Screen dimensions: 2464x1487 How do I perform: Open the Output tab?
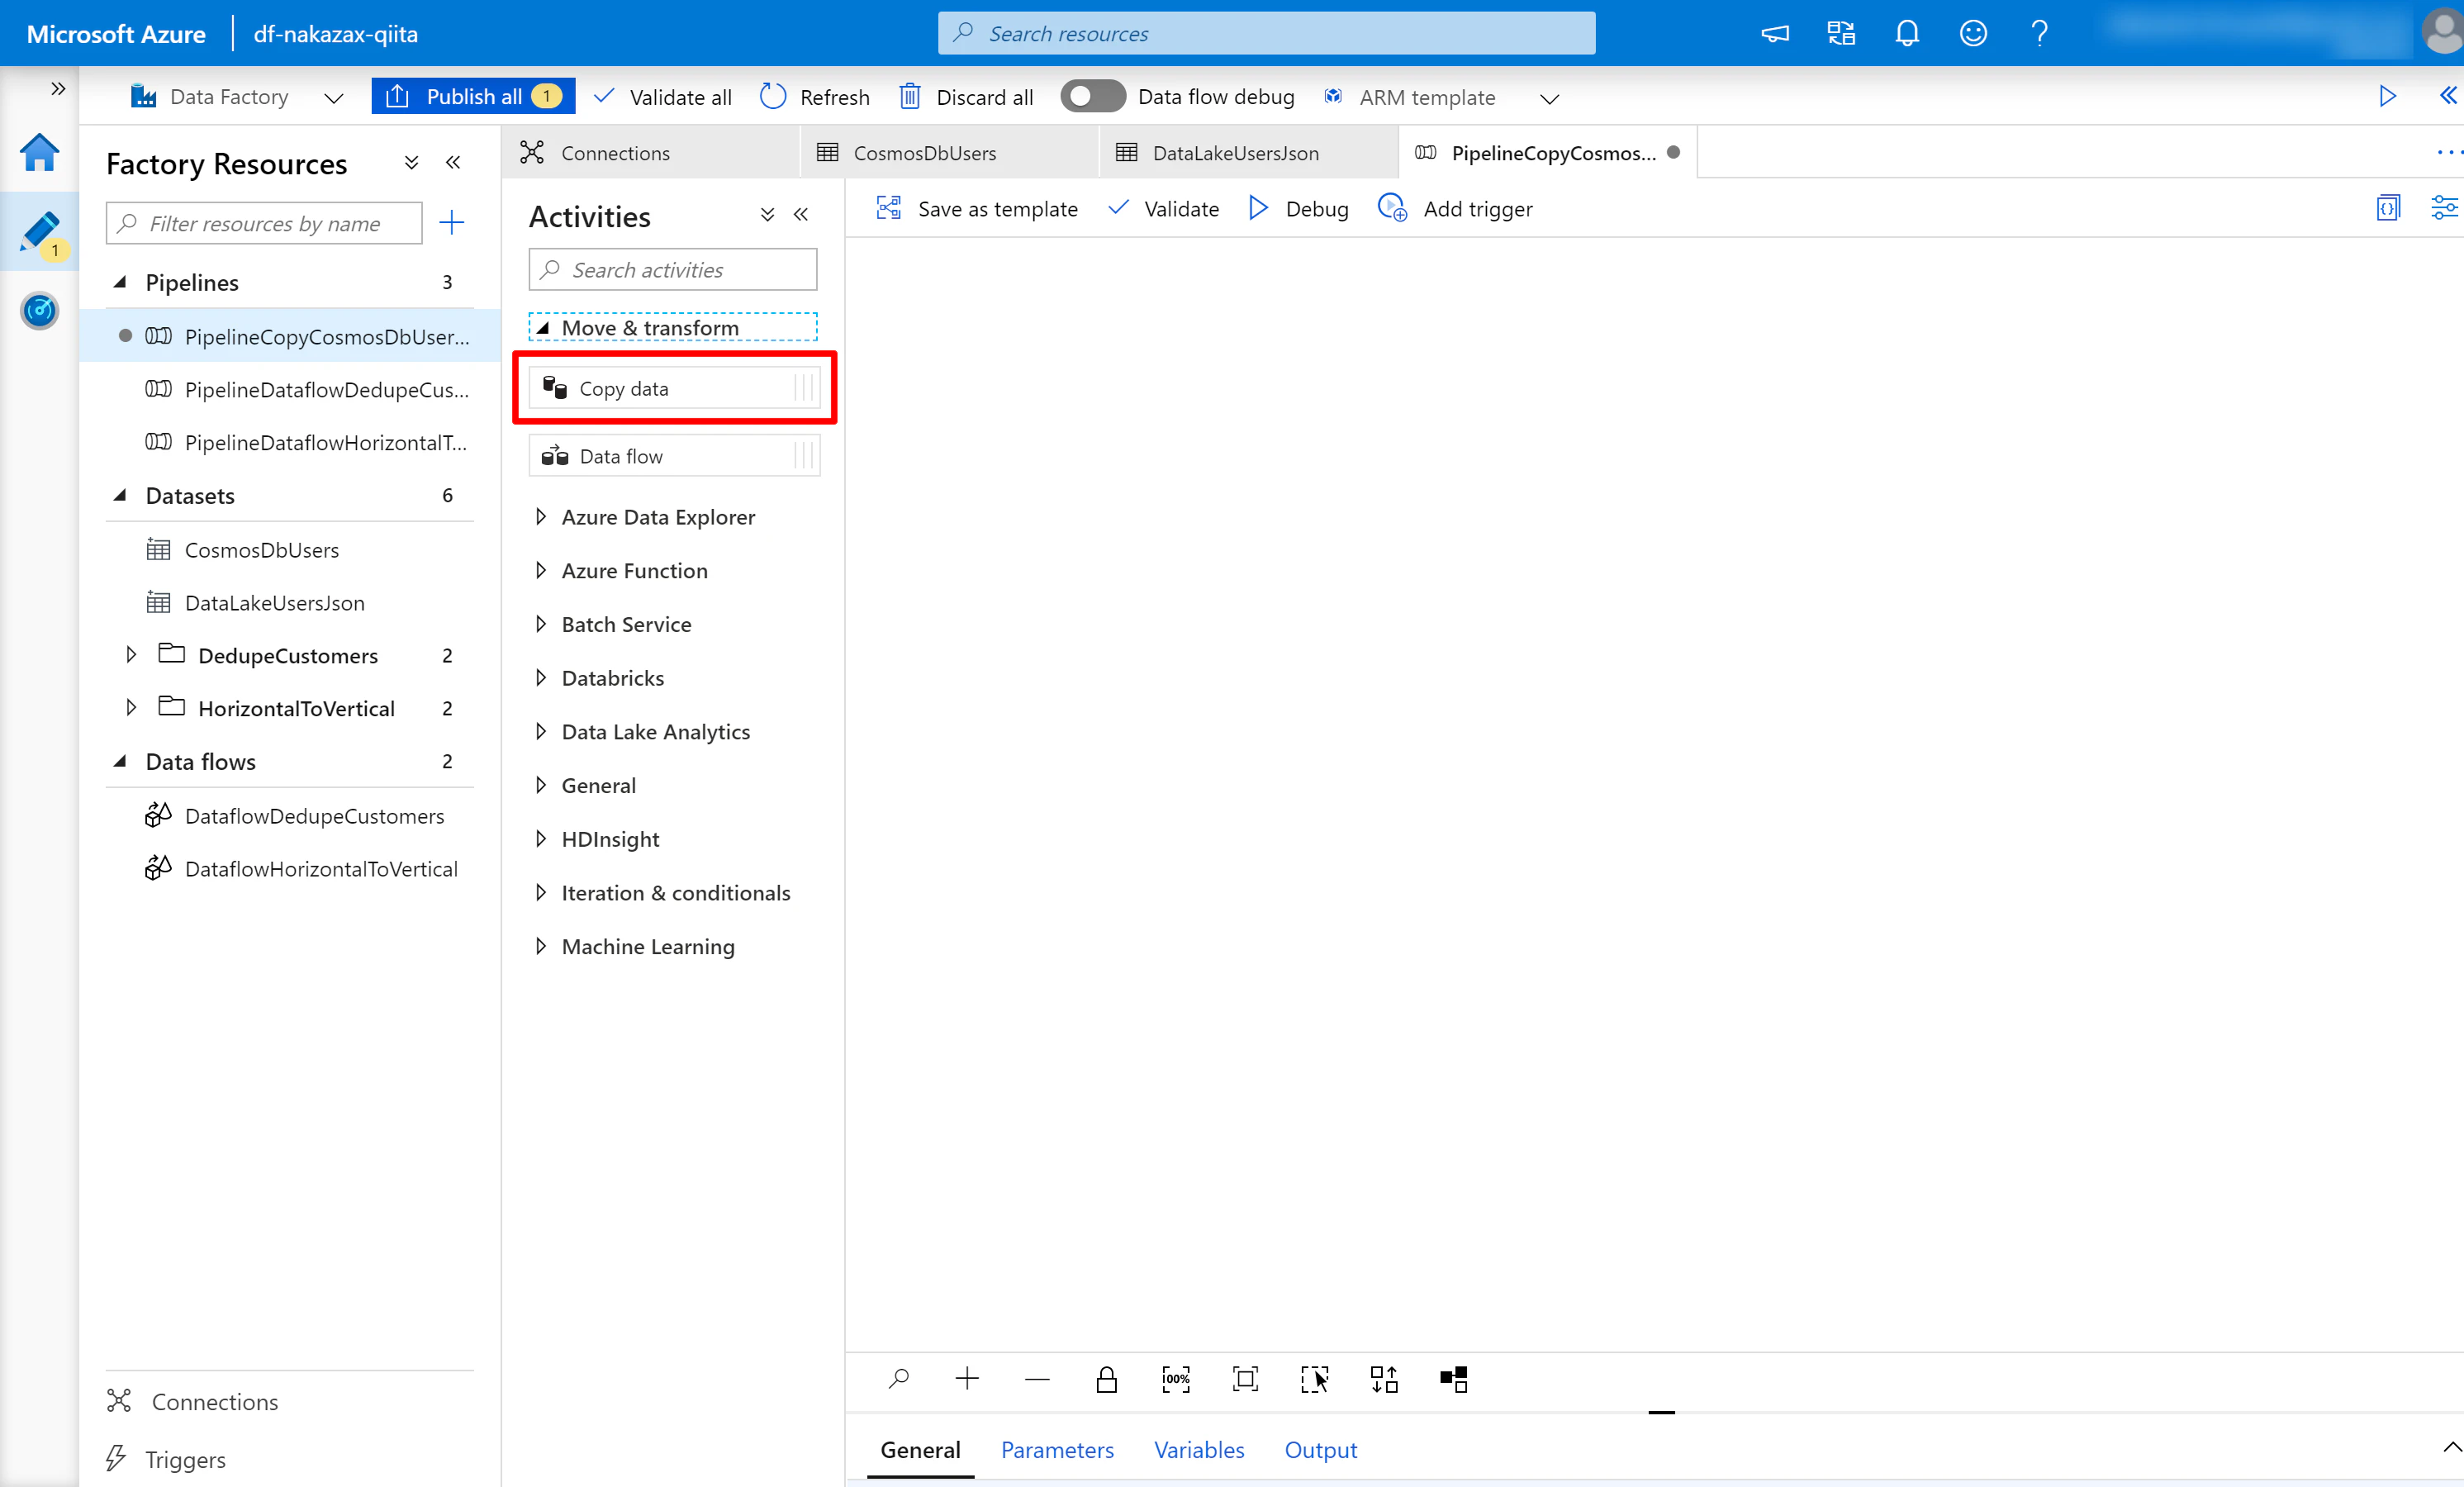coord(1321,1450)
